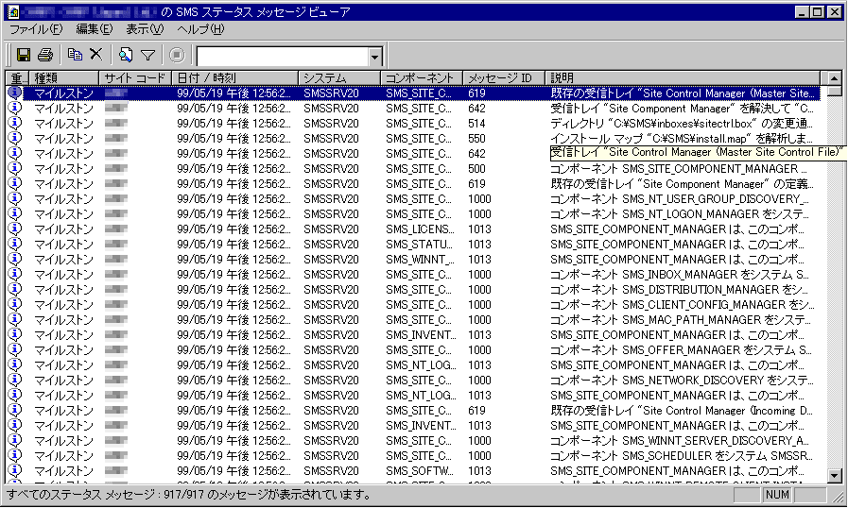Click the info icon on the message 514 row
Viewport: 848px width, 508px height.
pyautogui.click(x=15, y=123)
